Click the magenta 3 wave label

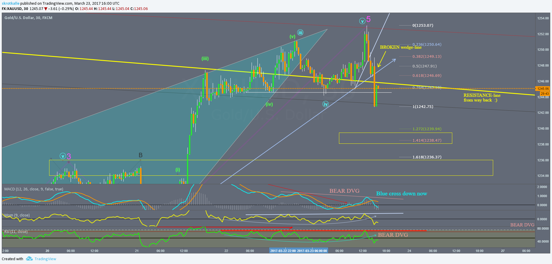click(x=69, y=156)
